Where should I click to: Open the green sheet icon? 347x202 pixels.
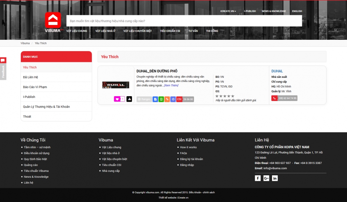click(161, 99)
